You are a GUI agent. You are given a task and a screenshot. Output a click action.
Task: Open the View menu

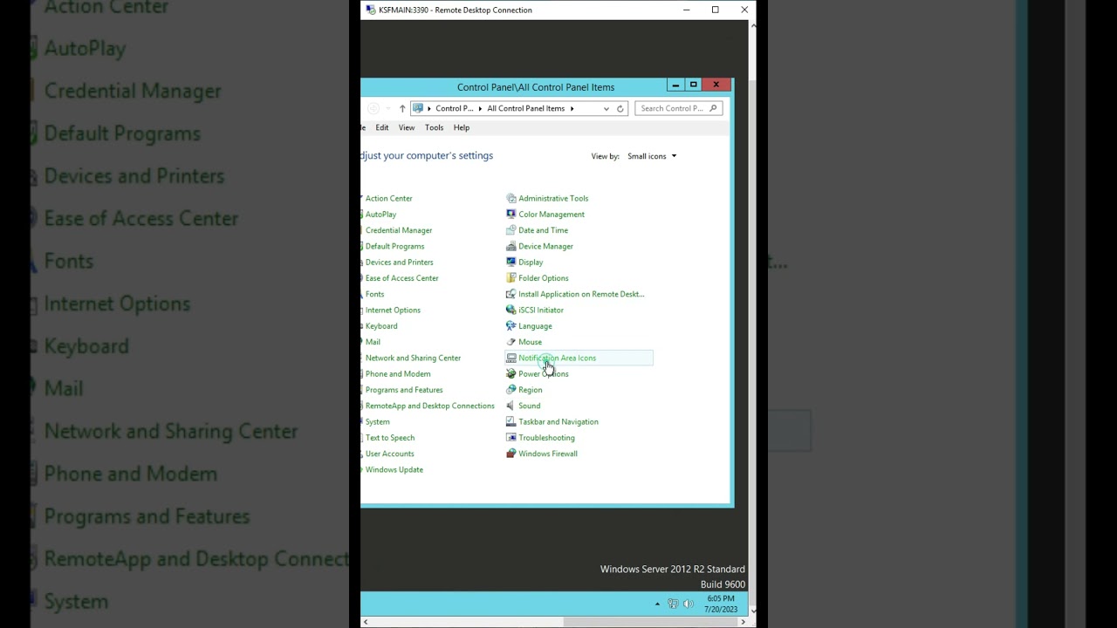click(407, 127)
